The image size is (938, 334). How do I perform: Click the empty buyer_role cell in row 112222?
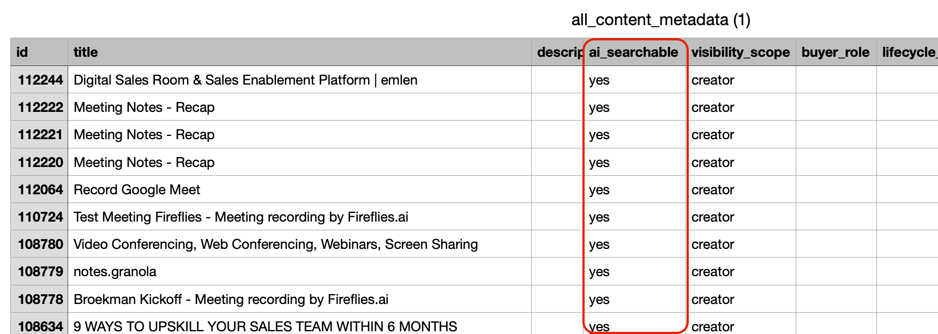835,108
